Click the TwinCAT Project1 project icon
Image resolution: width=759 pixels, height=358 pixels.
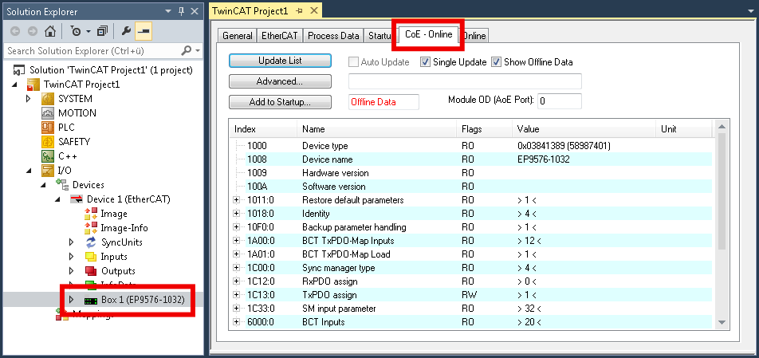coord(33,85)
